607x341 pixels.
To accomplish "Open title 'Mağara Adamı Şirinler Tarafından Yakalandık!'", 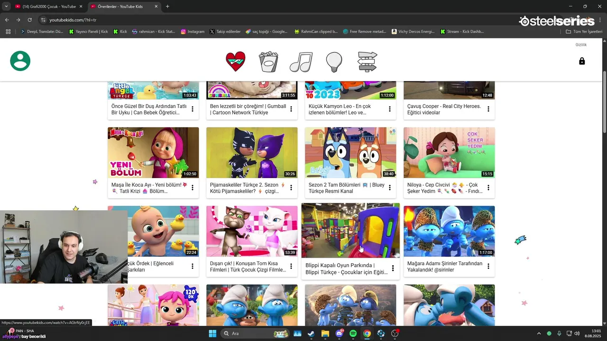I will pyautogui.click(x=445, y=267).
